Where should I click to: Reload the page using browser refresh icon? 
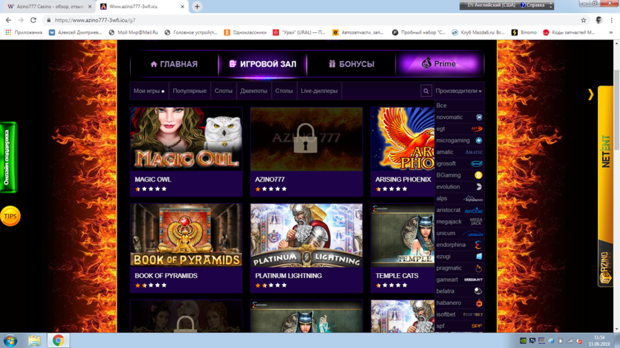(x=33, y=20)
